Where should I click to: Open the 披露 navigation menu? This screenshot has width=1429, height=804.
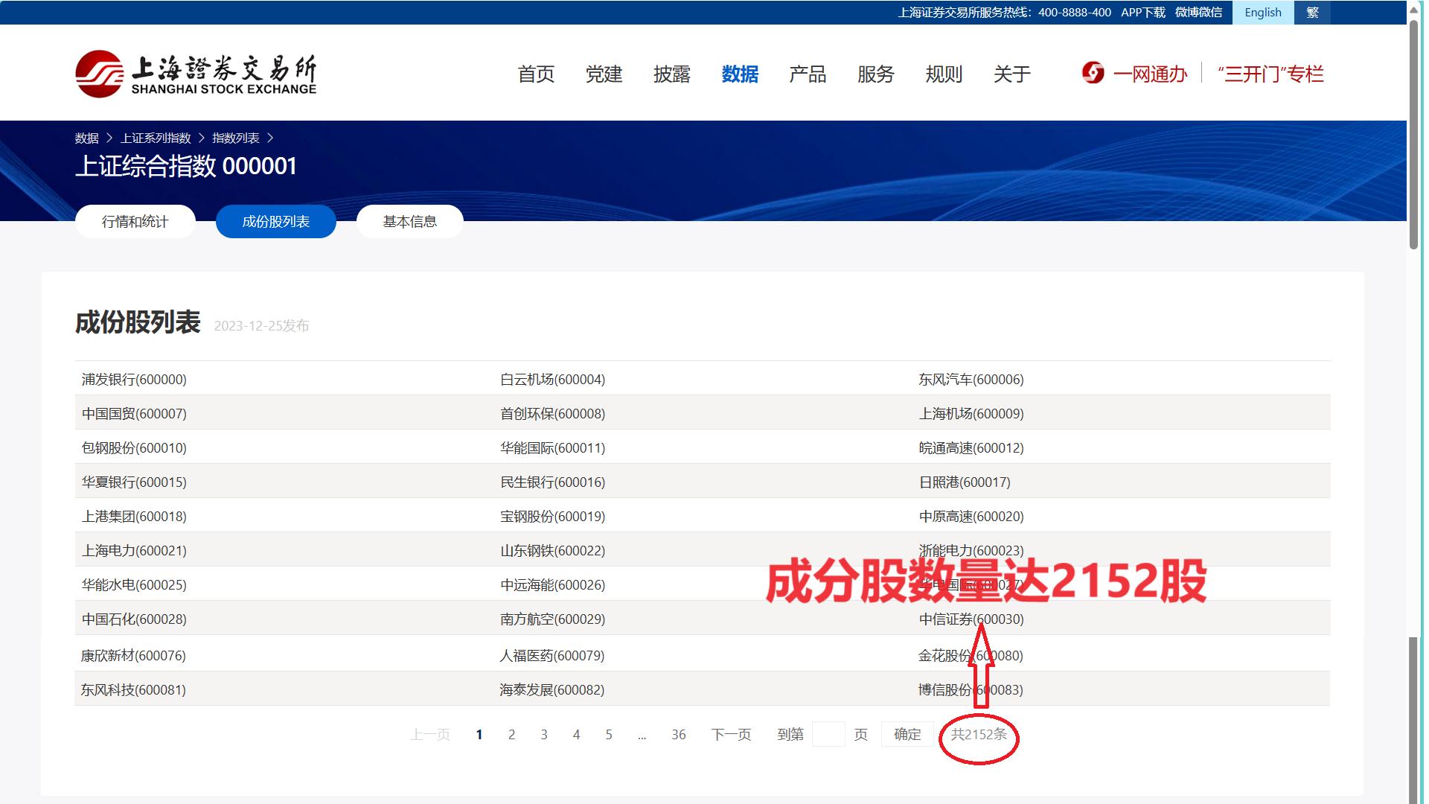pyautogui.click(x=672, y=74)
